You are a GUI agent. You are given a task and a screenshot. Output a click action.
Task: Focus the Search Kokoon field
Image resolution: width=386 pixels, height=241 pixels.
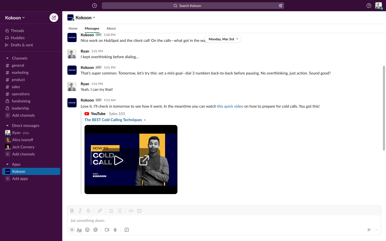[193, 6]
